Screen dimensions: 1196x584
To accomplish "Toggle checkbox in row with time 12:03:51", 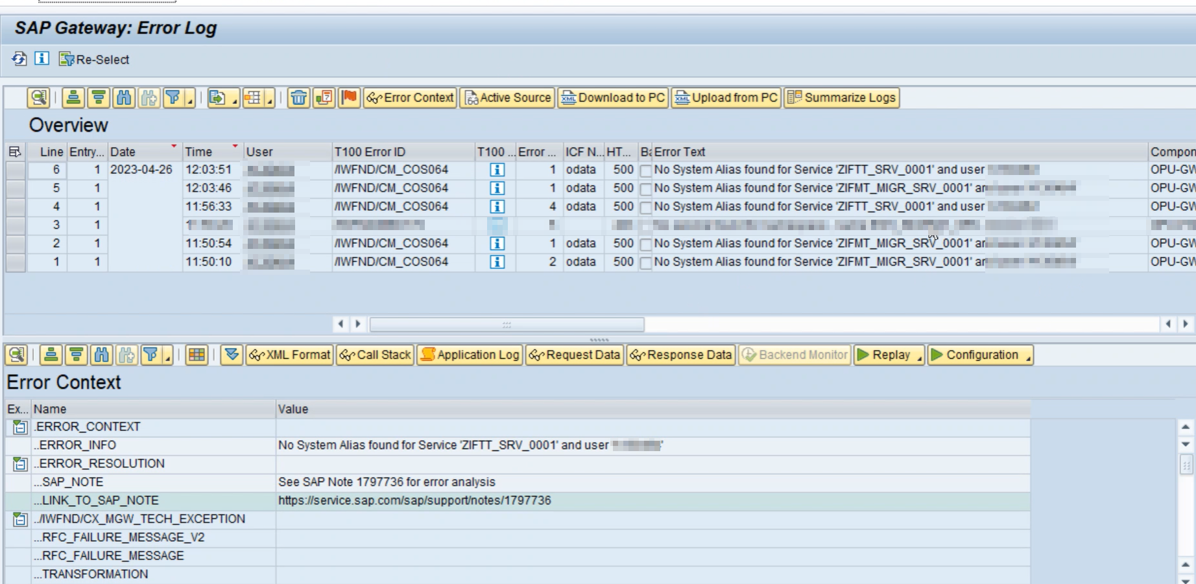I will (645, 170).
